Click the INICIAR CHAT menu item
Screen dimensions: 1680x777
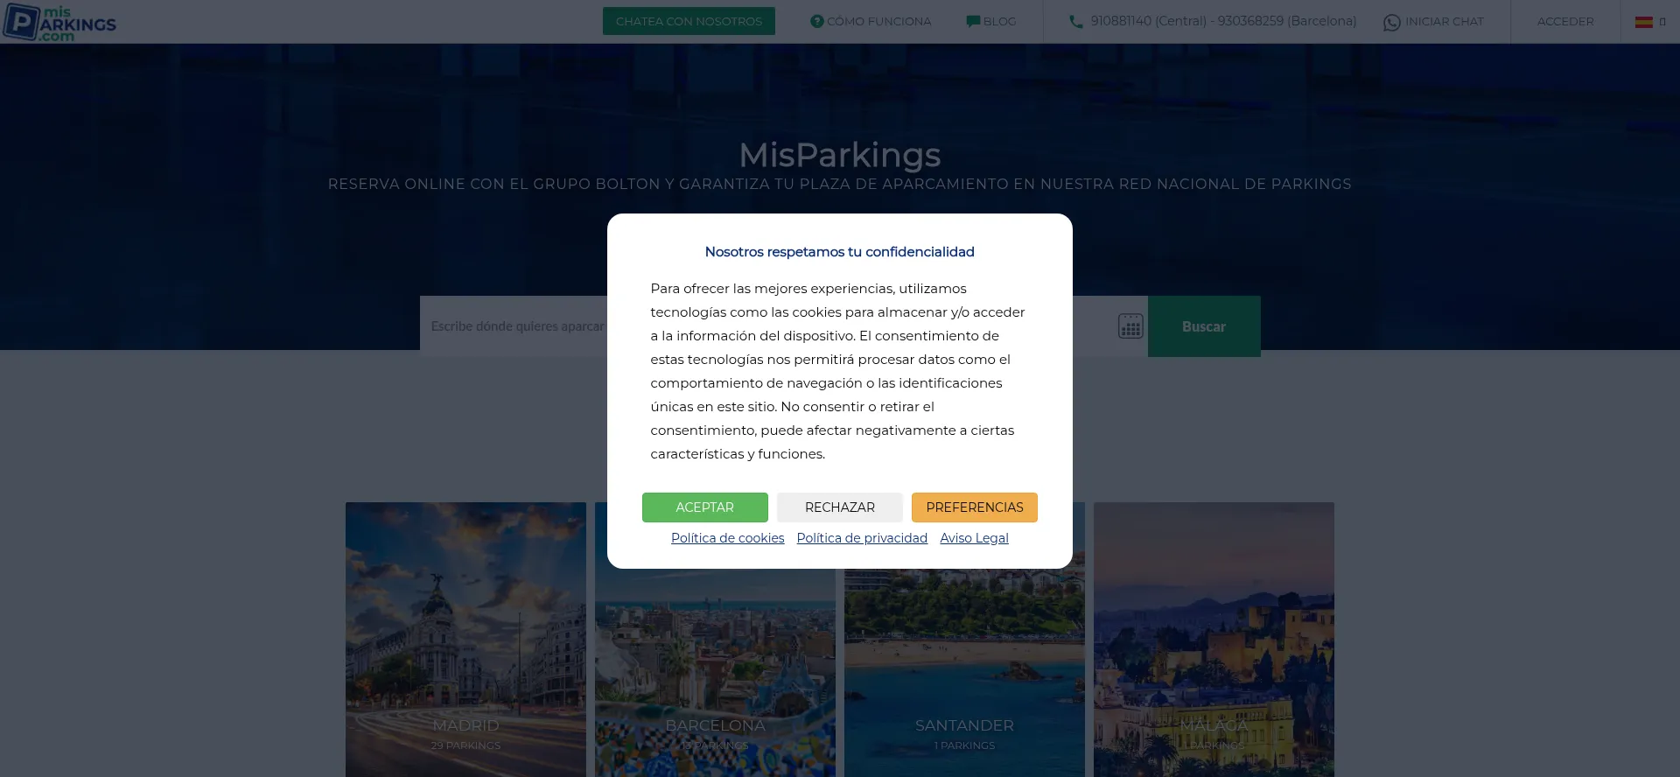(x=1433, y=22)
